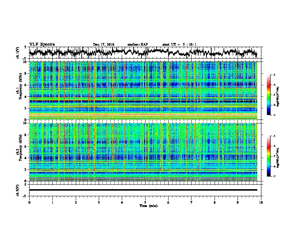Click the "station=KAP" header label
Screen dimensions: 294x227
138,45
